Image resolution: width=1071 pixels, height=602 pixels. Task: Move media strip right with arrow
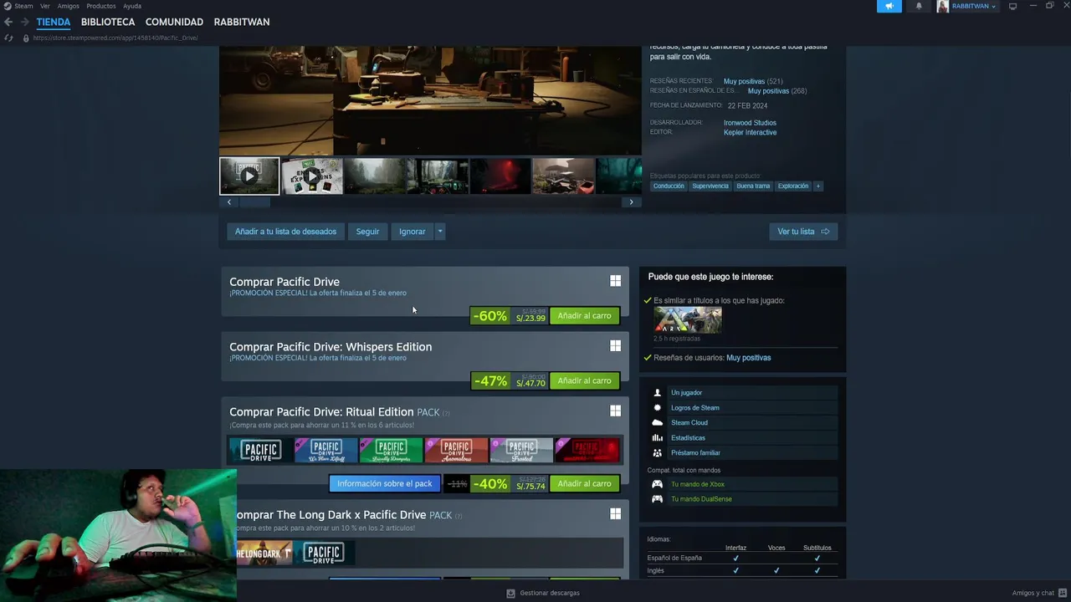pyautogui.click(x=631, y=202)
